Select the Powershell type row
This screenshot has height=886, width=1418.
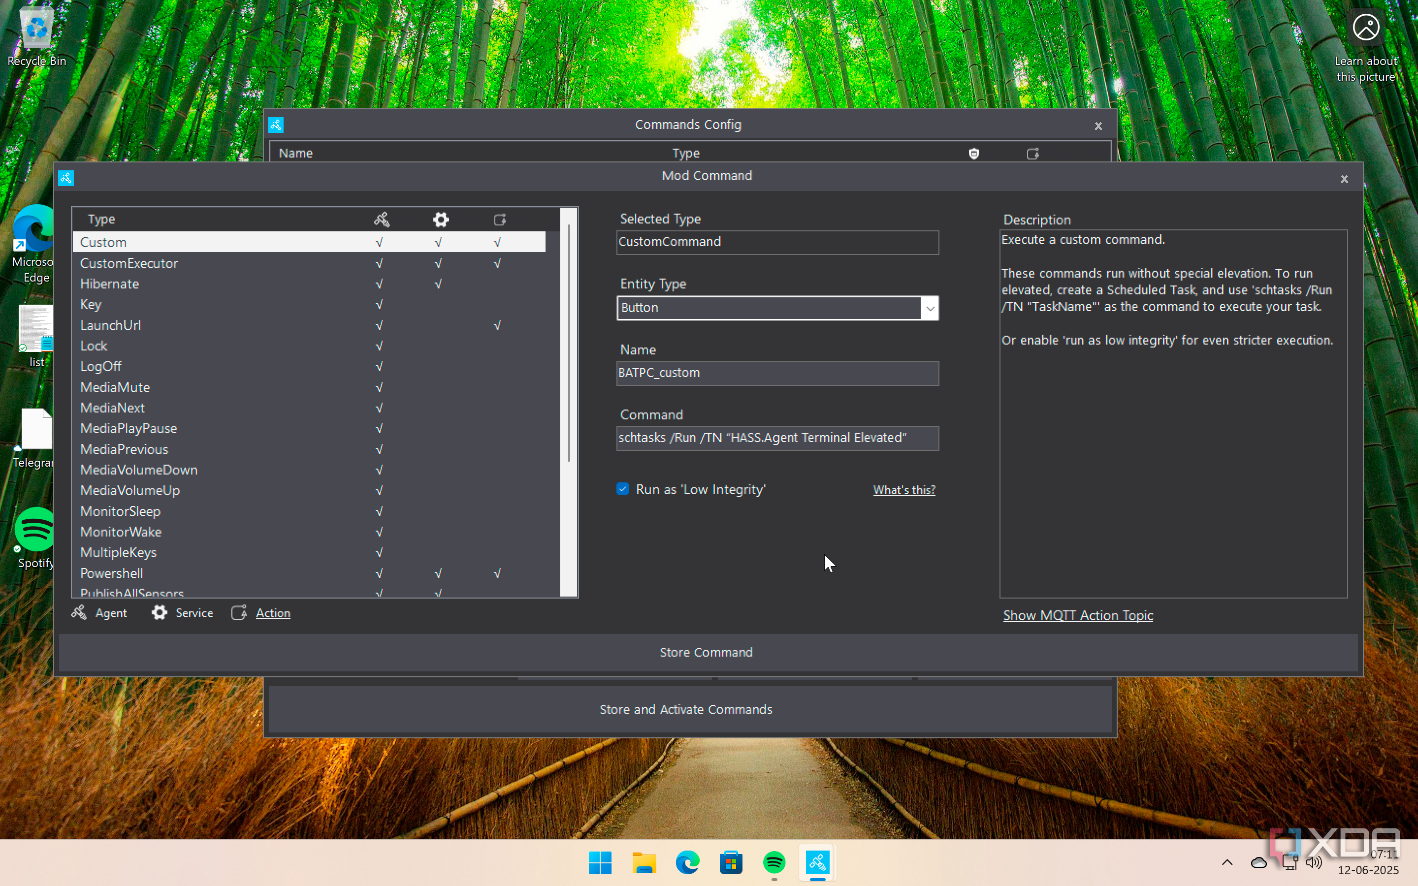click(309, 573)
